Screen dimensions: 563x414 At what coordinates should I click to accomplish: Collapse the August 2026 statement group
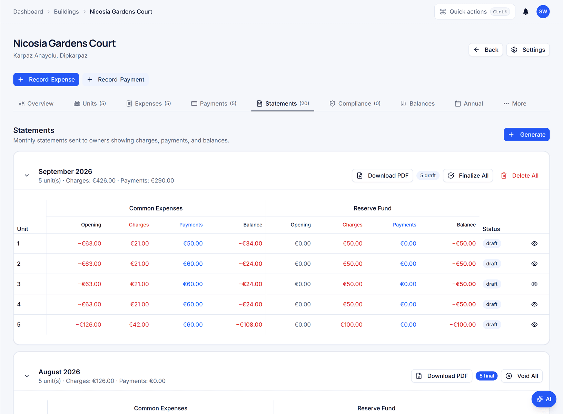(x=27, y=376)
